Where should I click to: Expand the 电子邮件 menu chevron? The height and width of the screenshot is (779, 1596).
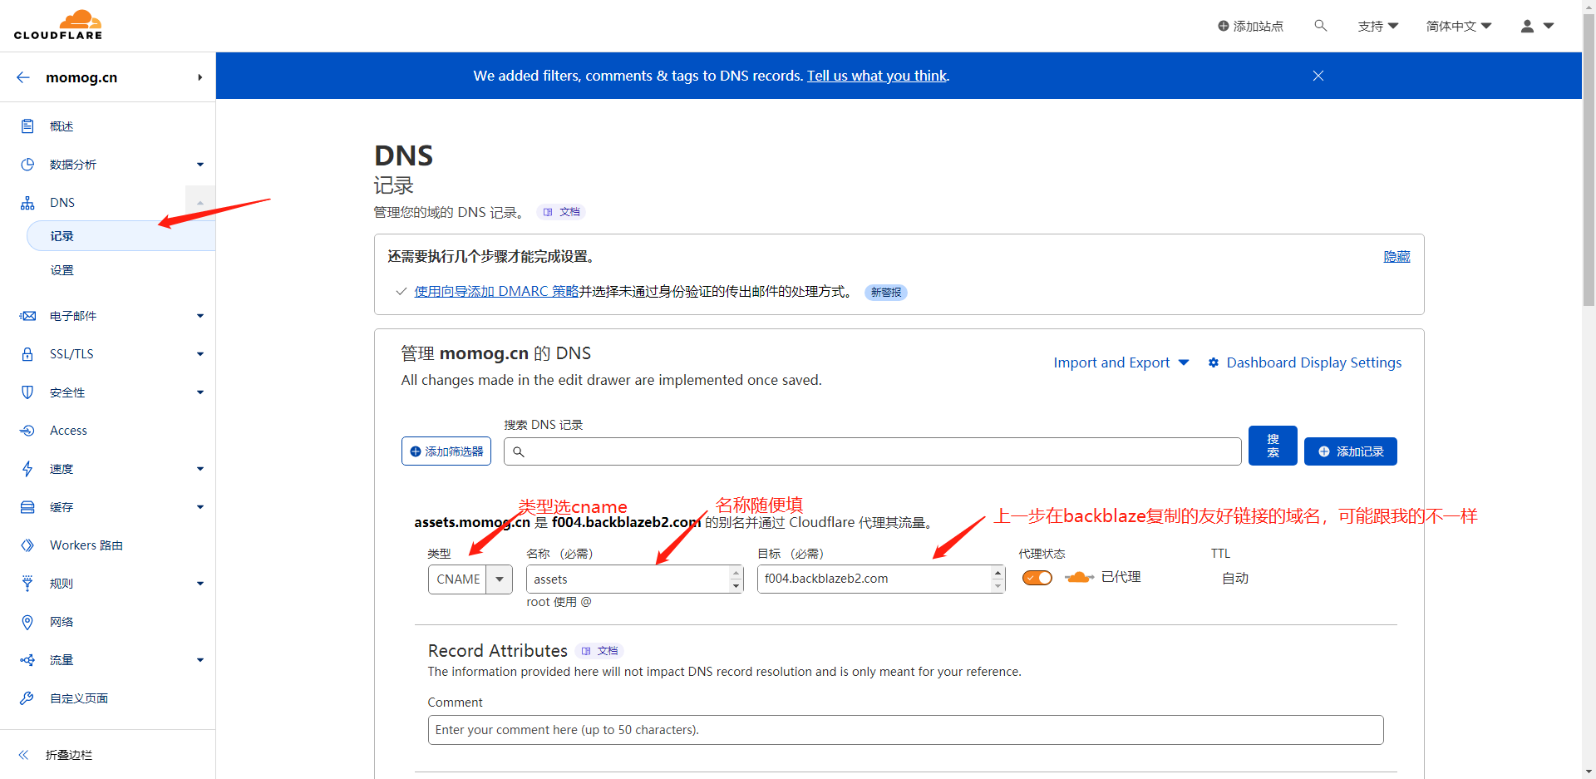[x=200, y=316]
